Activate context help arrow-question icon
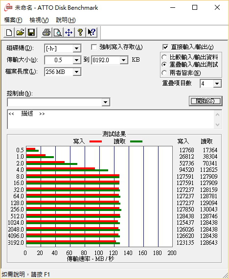This screenshot has height=279, width=229. (x=92, y=33)
